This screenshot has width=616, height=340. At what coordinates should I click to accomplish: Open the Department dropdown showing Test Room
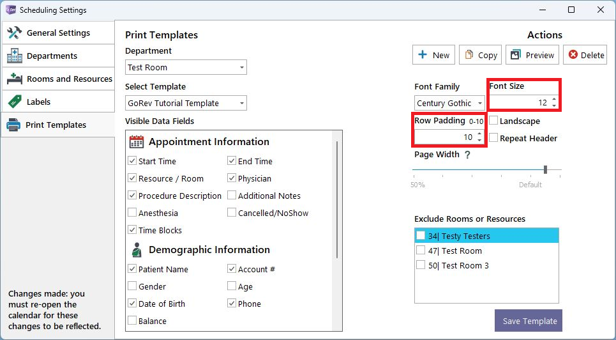point(186,67)
